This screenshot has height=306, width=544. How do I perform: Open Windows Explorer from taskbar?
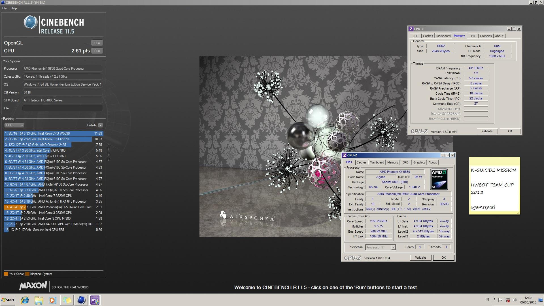tap(39, 300)
